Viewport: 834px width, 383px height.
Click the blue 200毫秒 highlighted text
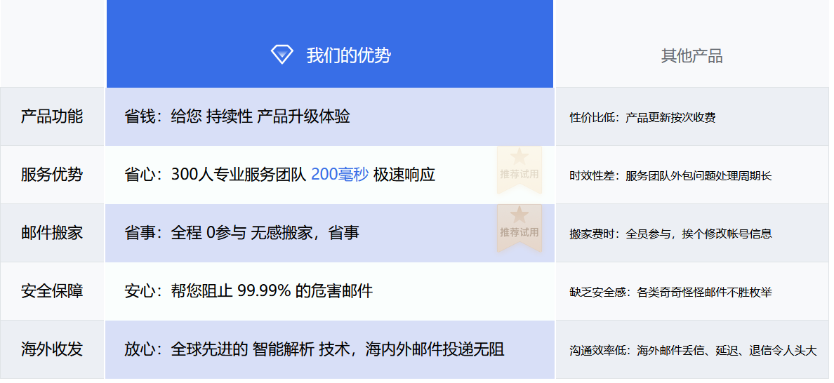[x=340, y=174]
